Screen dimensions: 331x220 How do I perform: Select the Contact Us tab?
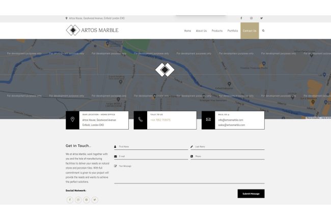pyautogui.click(x=250, y=30)
